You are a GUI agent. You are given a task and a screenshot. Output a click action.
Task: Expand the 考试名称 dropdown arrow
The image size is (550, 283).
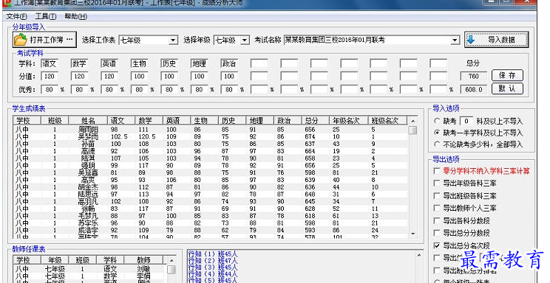(455, 41)
